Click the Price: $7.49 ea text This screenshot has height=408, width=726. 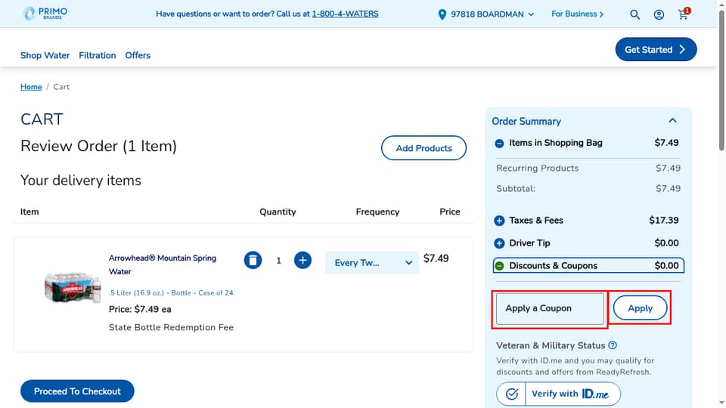point(140,310)
